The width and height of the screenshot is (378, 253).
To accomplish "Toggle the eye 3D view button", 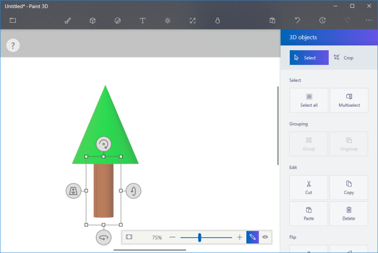I will [265, 237].
